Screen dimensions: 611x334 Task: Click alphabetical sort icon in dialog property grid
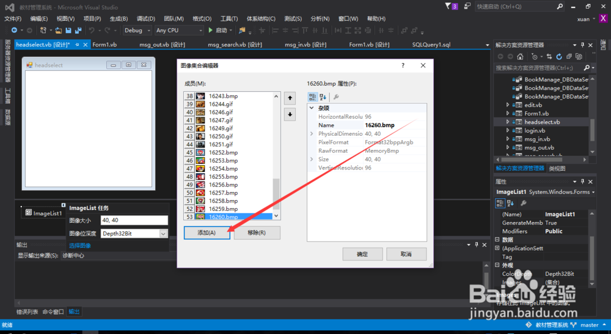[323, 97]
